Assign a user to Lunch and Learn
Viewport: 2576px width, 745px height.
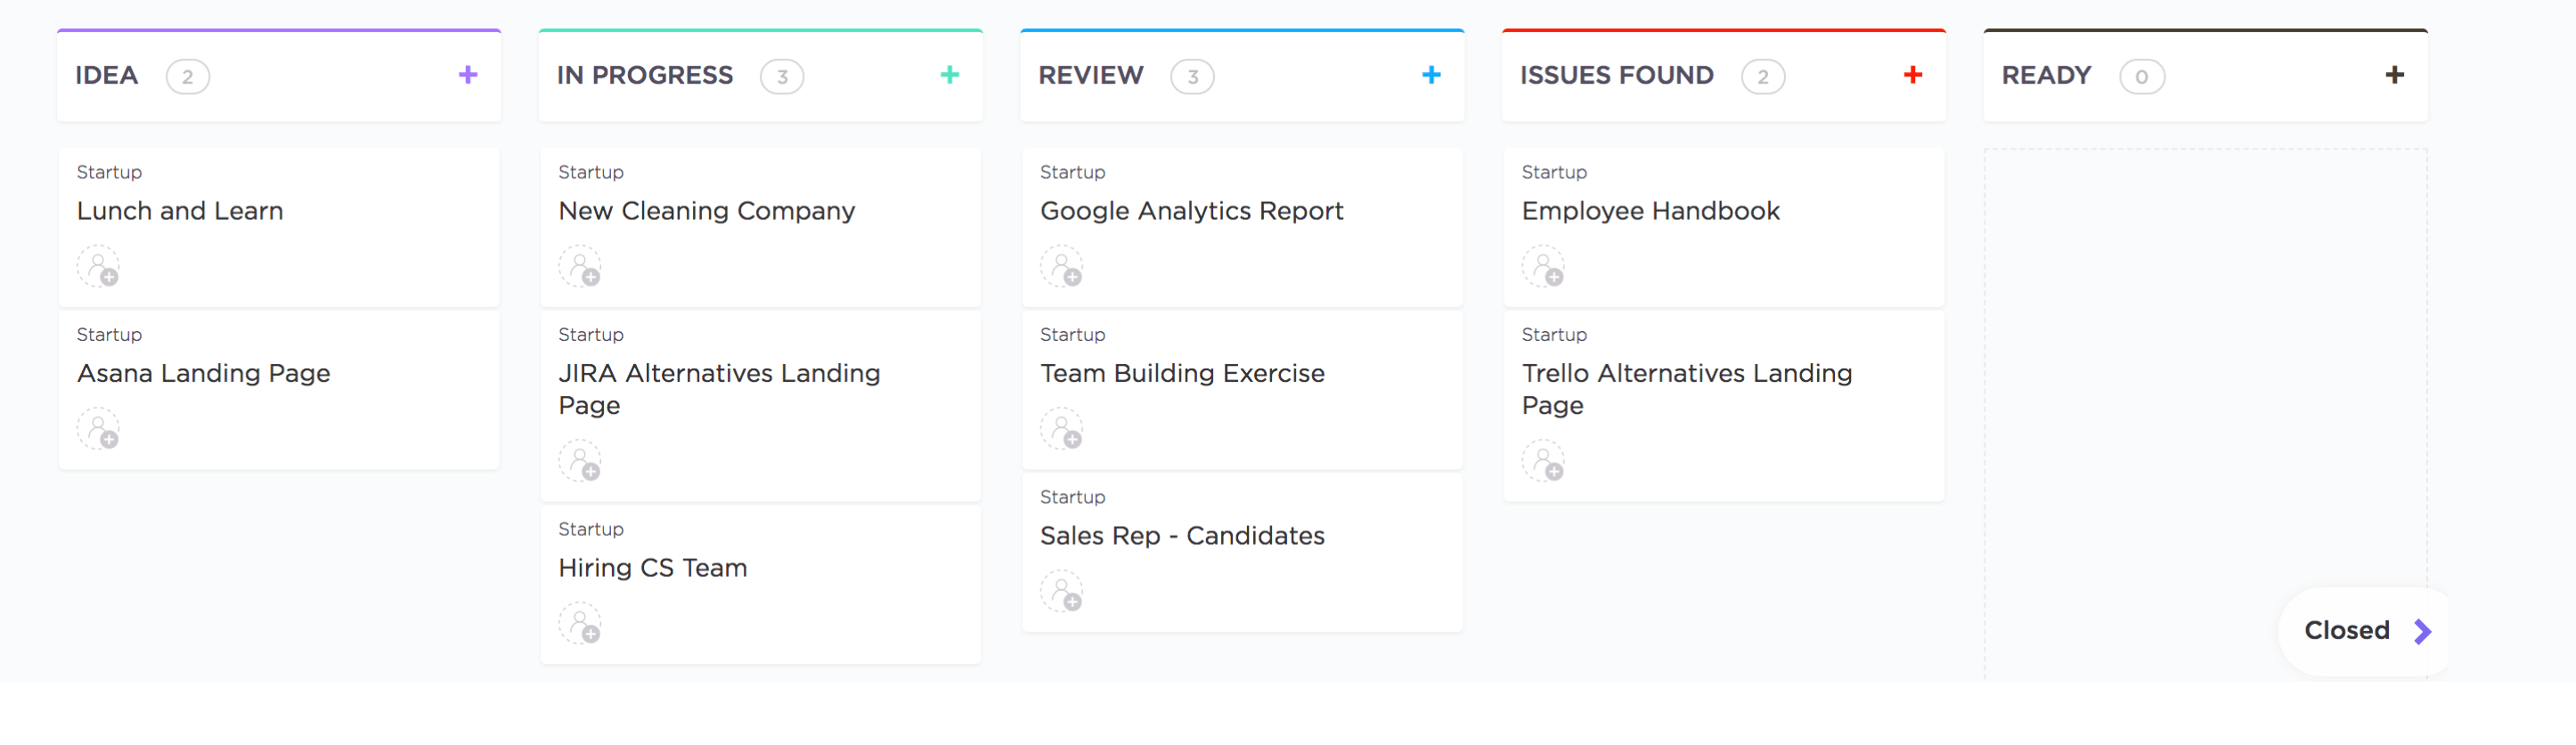pyautogui.click(x=98, y=267)
